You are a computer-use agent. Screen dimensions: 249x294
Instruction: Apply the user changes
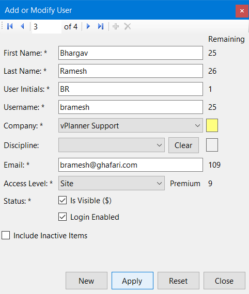tap(132, 281)
